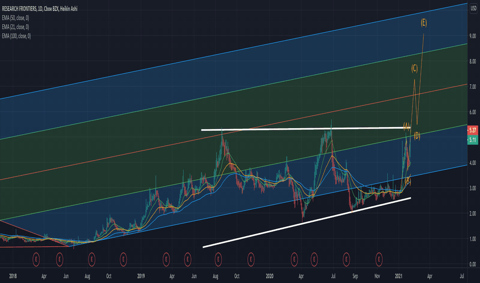
Task: Open the earnings marker near March 2020
Action: pos(294,259)
